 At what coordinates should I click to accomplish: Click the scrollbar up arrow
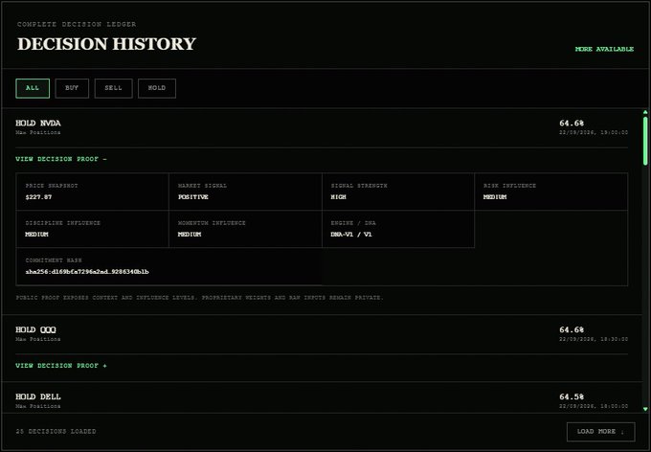point(645,112)
